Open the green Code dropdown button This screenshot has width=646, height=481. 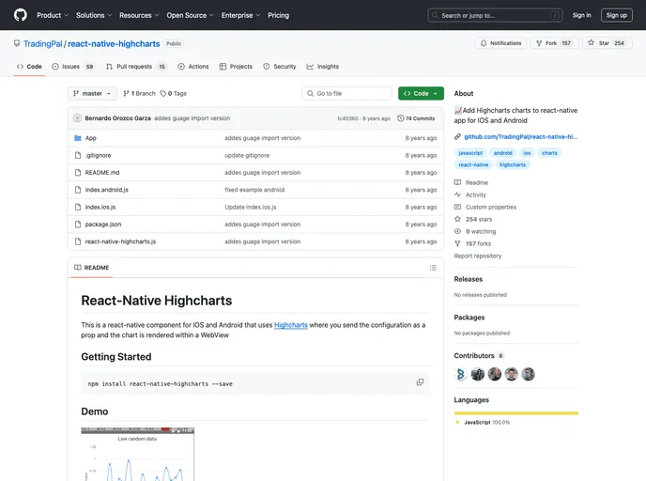[421, 94]
